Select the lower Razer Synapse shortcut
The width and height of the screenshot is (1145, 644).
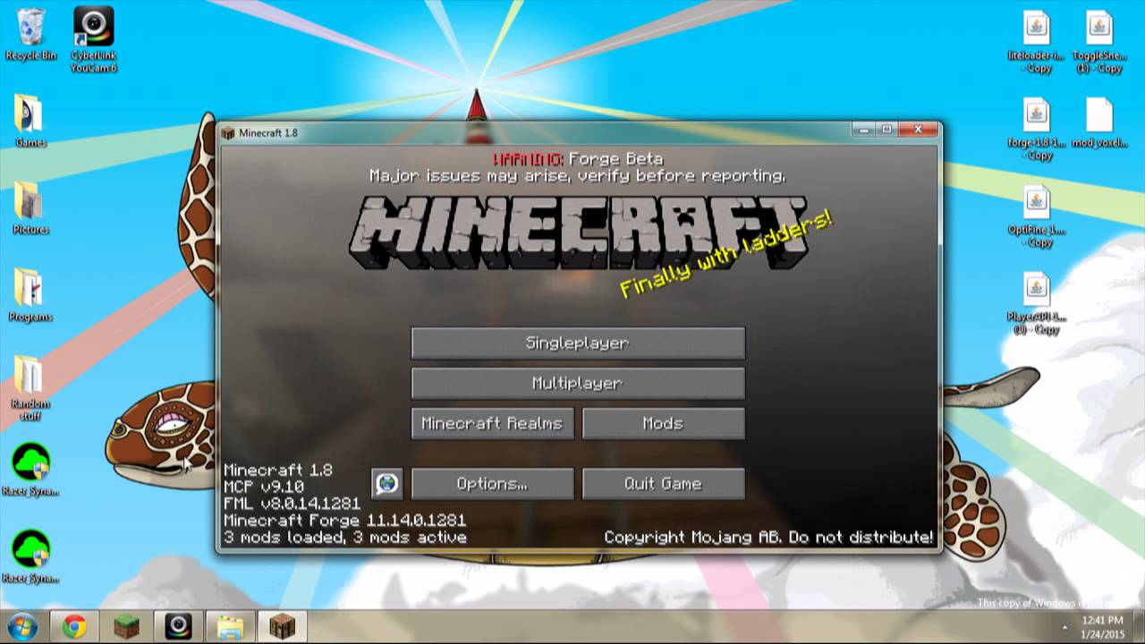point(30,556)
